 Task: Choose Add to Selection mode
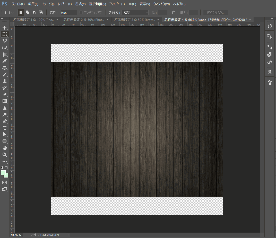pyautogui.click(x=28, y=12)
